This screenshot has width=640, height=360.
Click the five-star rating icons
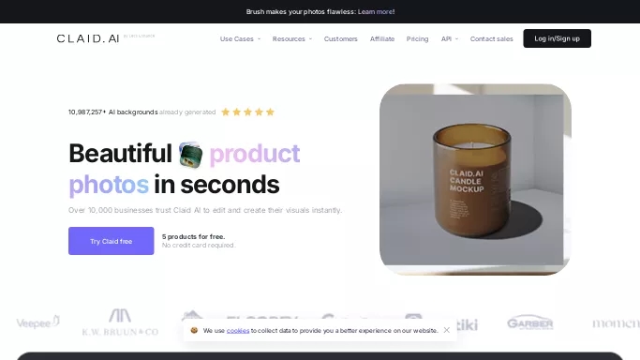click(247, 112)
